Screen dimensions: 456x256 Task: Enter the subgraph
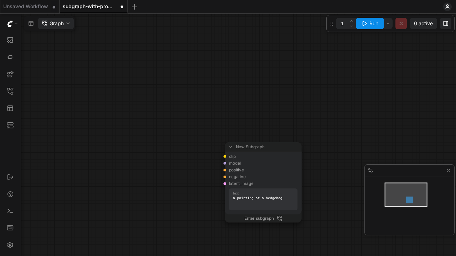click(x=263, y=218)
